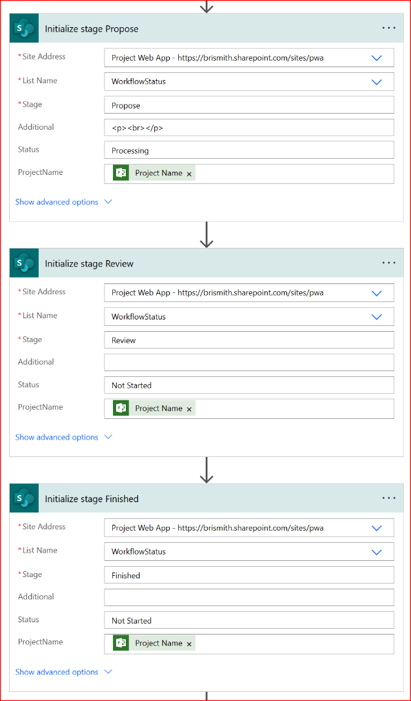The image size is (411, 701).
Task: Open the Site Address dropdown in the Propose card
Action: [377, 57]
